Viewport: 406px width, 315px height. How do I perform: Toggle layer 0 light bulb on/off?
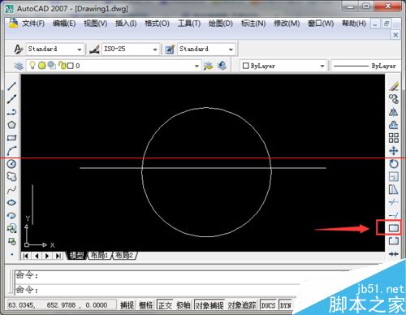(32, 65)
